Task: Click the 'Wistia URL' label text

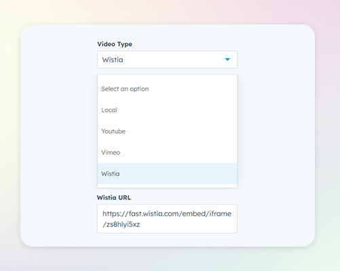Action: tap(114, 198)
